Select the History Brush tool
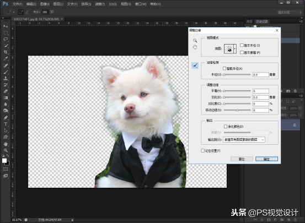This screenshot has height=223, width=305. [x=6, y=85]
